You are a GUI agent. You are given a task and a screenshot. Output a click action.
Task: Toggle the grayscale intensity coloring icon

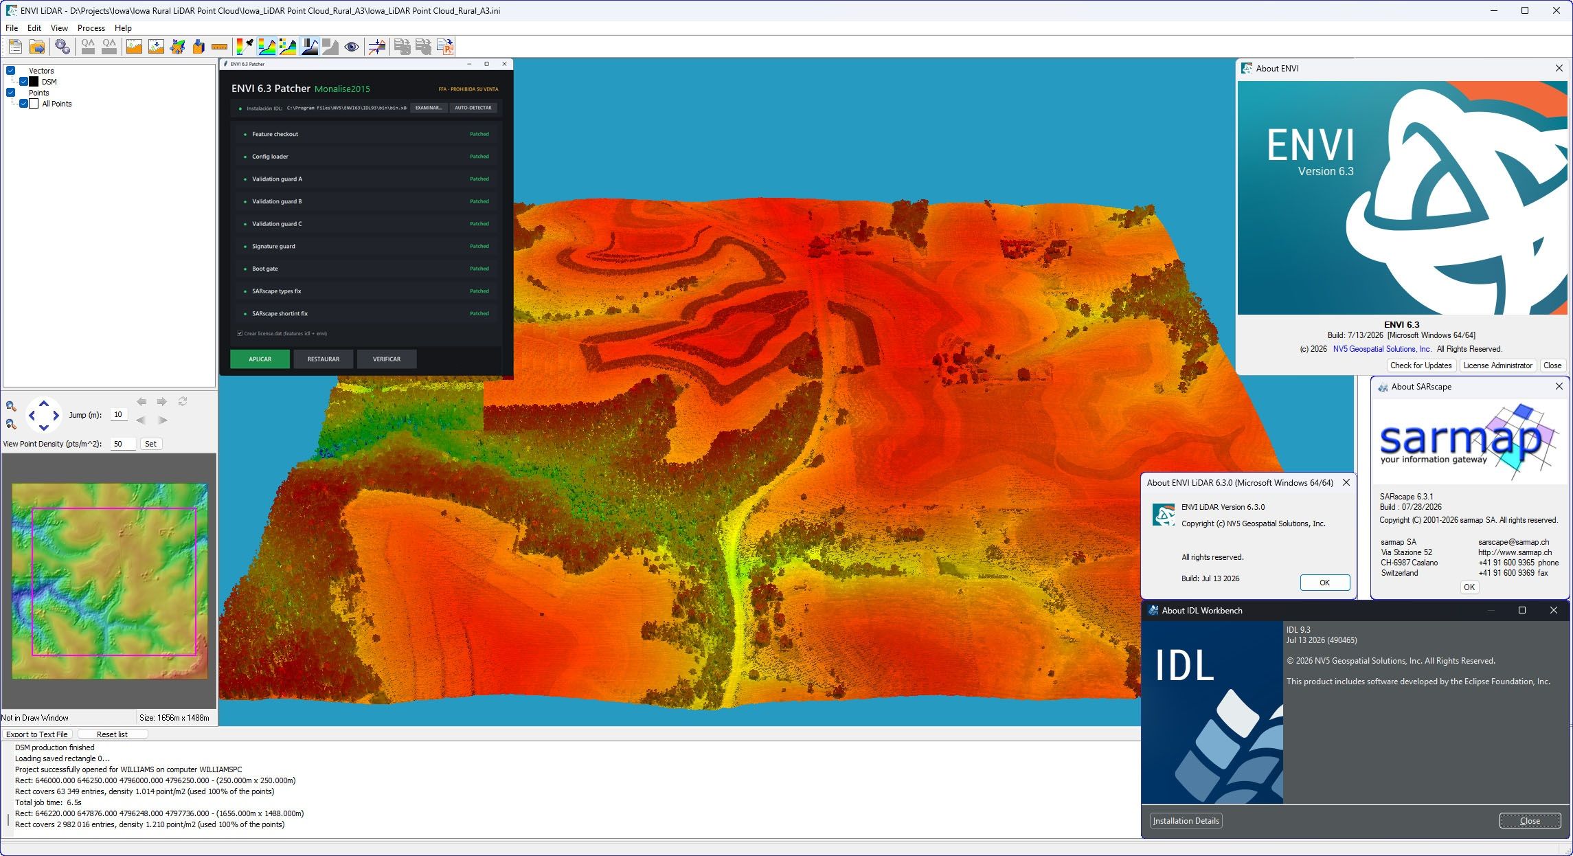309,47
